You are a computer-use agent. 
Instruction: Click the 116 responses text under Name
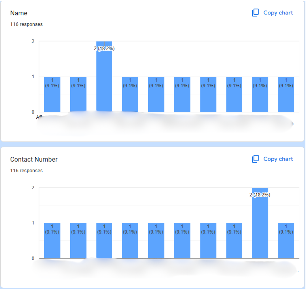point(26,24)
